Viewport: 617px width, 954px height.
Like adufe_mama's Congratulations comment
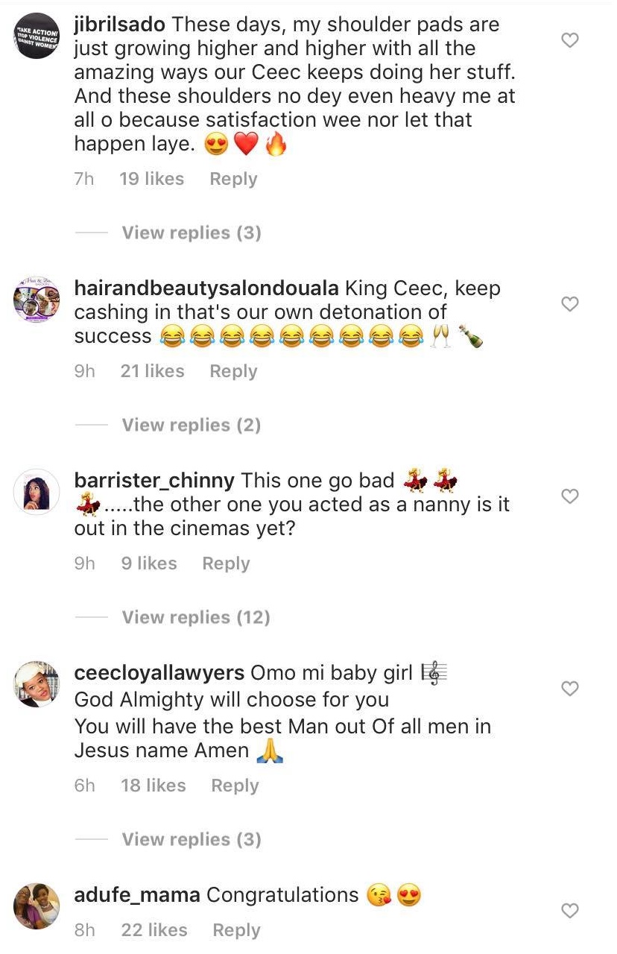(x=570, y=911)
